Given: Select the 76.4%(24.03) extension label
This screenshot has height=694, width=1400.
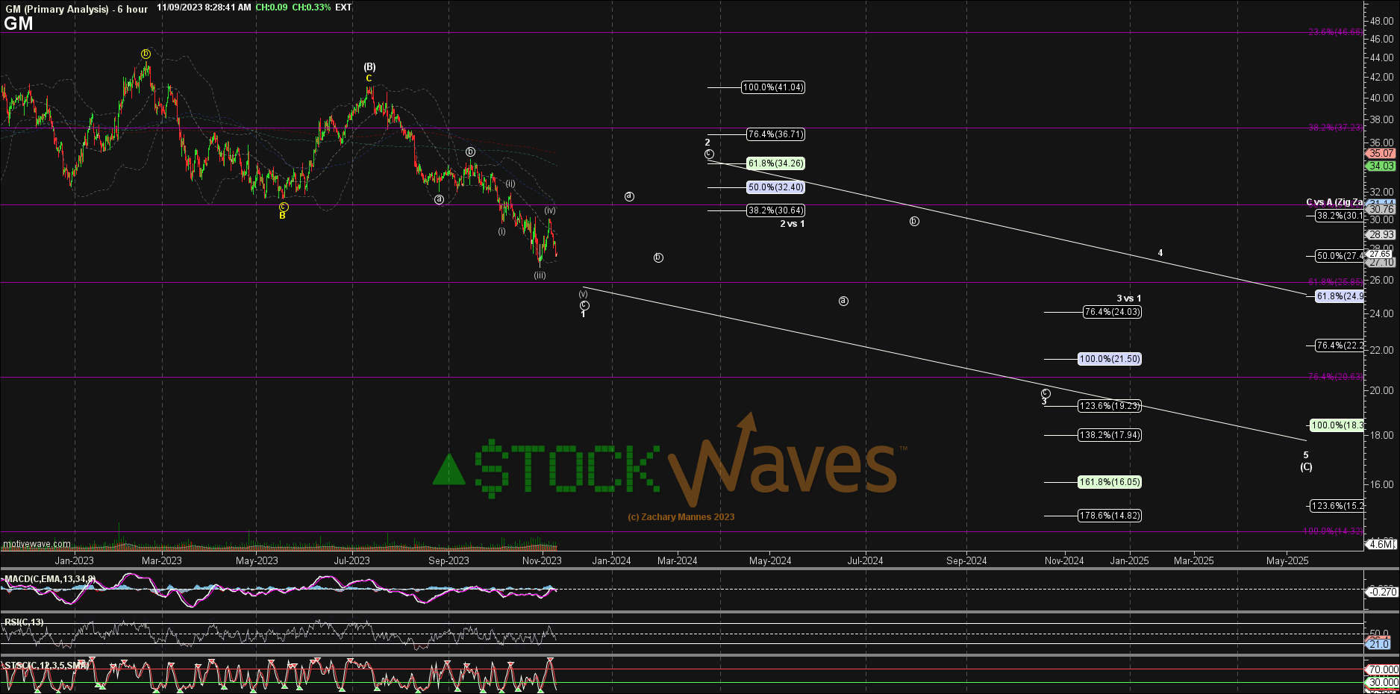Looking at the screenshot, I should point(1113,312).
